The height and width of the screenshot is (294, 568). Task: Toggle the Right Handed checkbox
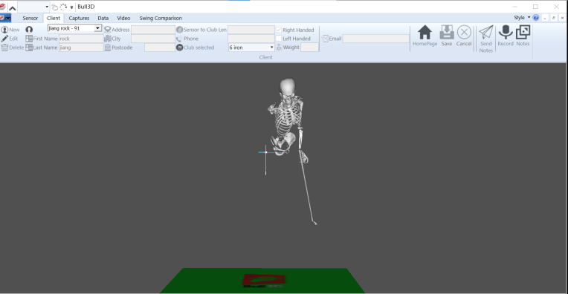point(279,30)
